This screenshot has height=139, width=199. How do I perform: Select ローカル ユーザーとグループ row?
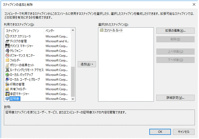38,79
